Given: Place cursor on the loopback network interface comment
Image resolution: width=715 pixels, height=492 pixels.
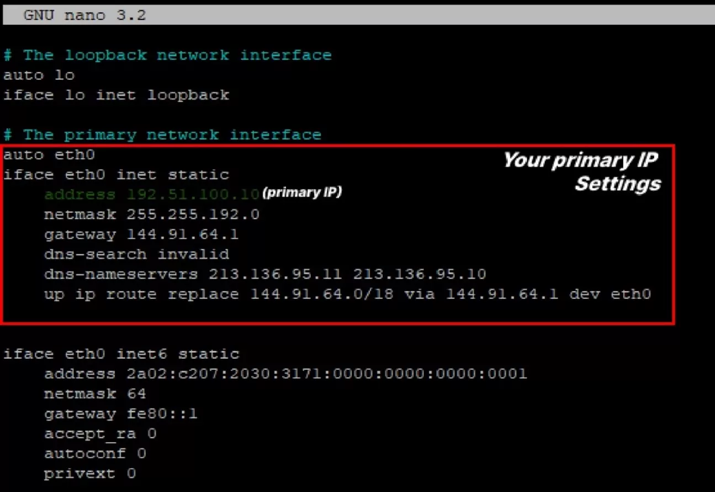Looking at the screenshot, I should point(167,55).
